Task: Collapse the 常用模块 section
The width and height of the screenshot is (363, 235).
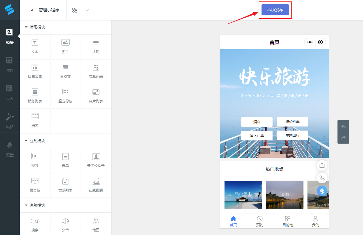Action: [x=26, y=27]
